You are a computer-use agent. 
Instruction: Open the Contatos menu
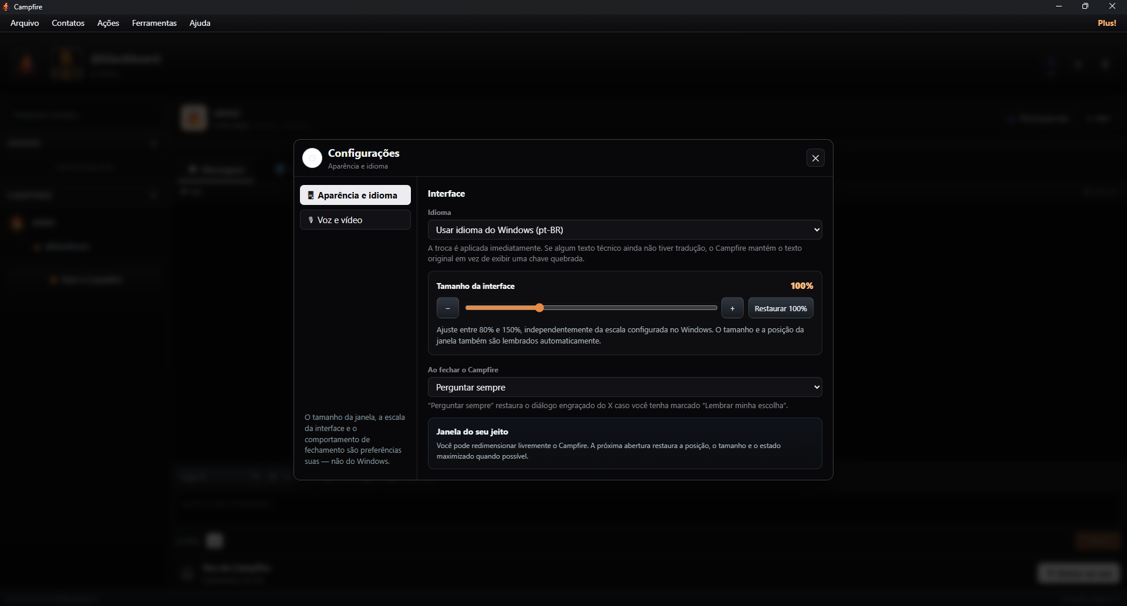coord(68,23)
